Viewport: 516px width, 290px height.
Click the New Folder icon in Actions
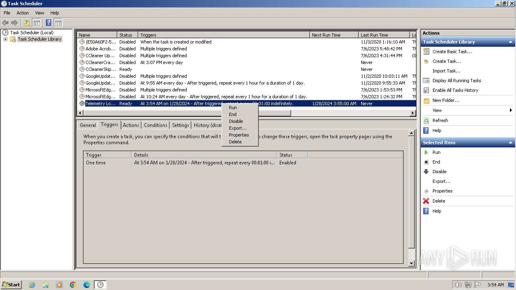tap(426, 100)
